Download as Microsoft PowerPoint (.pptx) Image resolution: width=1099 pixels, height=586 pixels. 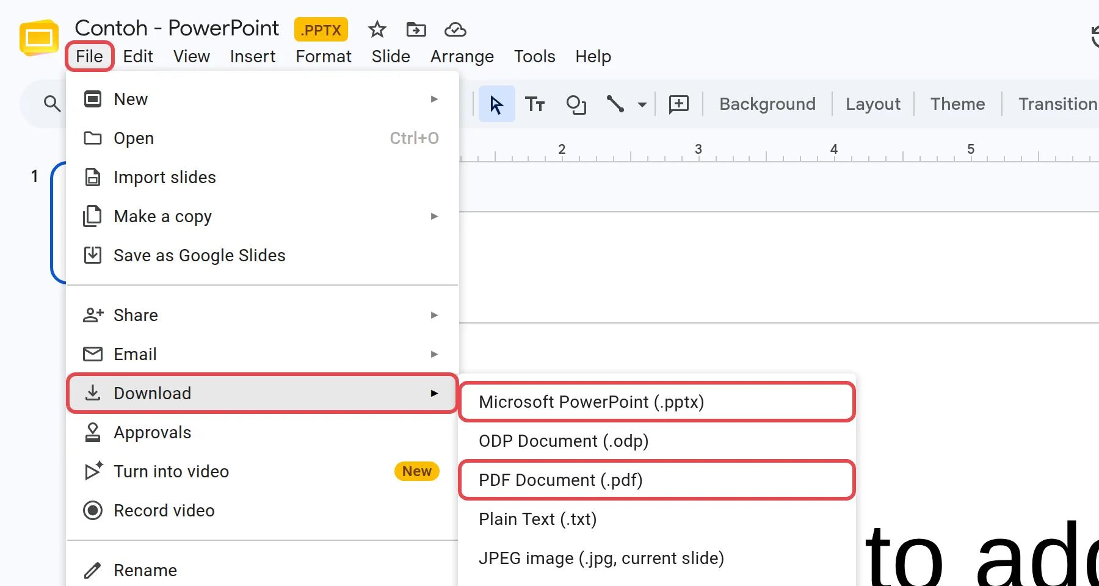click(x=657, y=402)
